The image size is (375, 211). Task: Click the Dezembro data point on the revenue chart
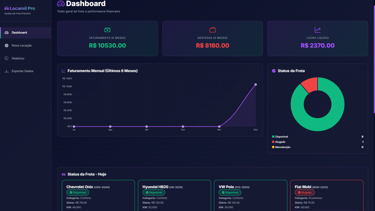click(x=255, y=84)
